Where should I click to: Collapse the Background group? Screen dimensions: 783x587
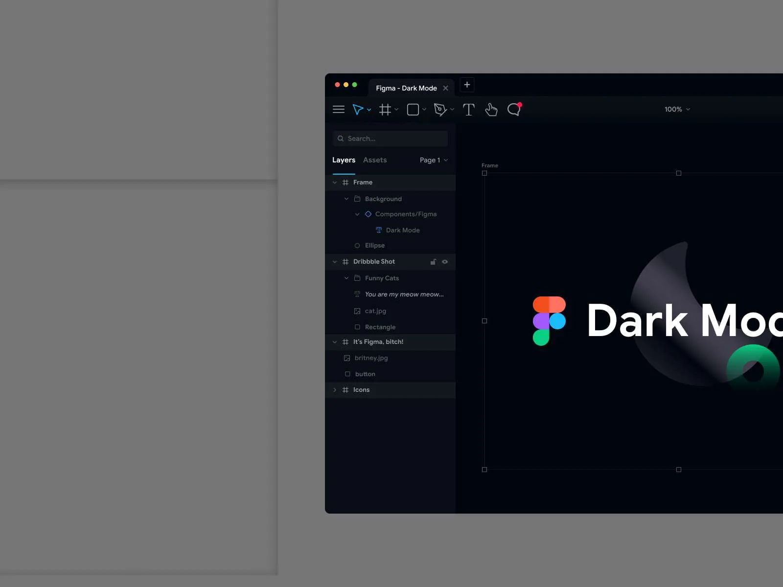coord(346,199)
